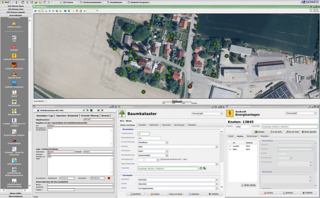The image size is (320, 198).
Task: Click the red tree marker near garden center
Action: [170, 40]
